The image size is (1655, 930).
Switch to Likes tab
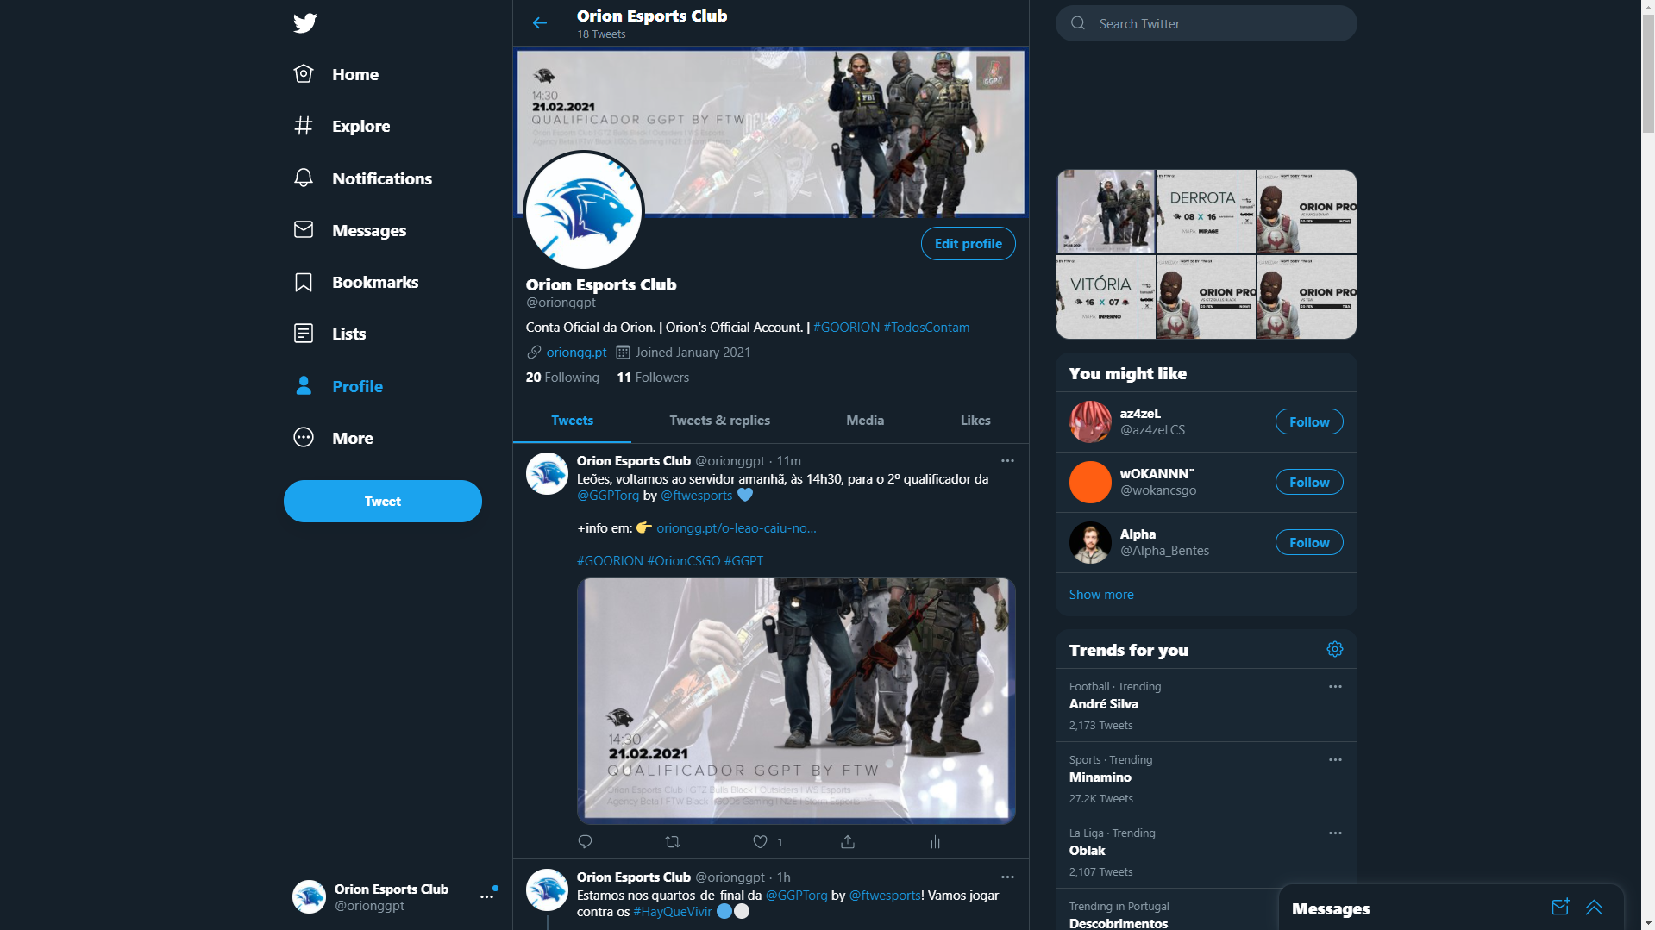tap(975, 421)
